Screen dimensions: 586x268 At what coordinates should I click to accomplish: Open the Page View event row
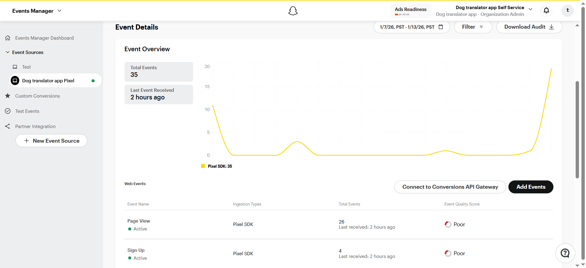[339, 224]
